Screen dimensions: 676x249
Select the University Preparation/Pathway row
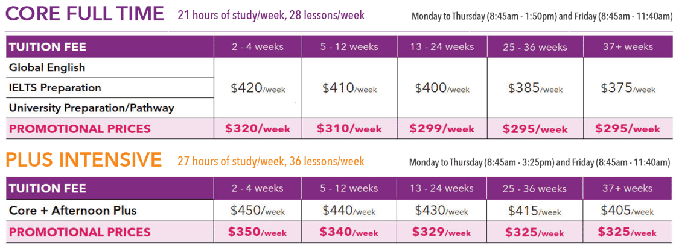click(x=110, y=108)
